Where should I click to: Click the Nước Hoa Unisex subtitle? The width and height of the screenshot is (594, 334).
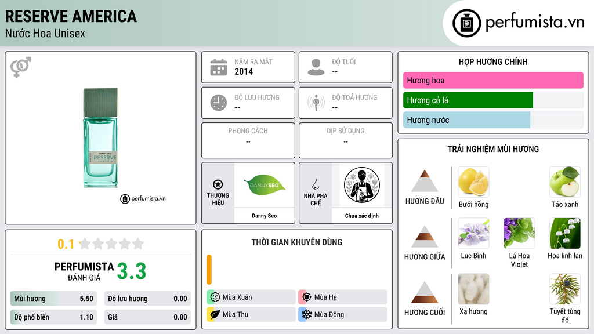(x=45, y=33)
